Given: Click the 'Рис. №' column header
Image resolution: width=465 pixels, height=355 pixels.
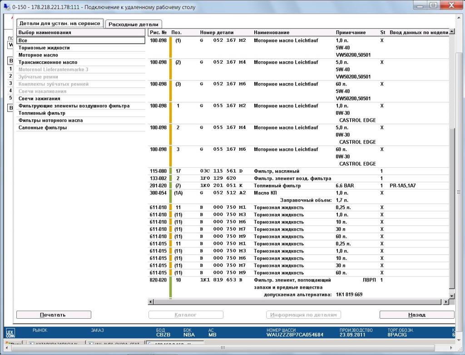Looking at the screenshot, I should (158, 32).
